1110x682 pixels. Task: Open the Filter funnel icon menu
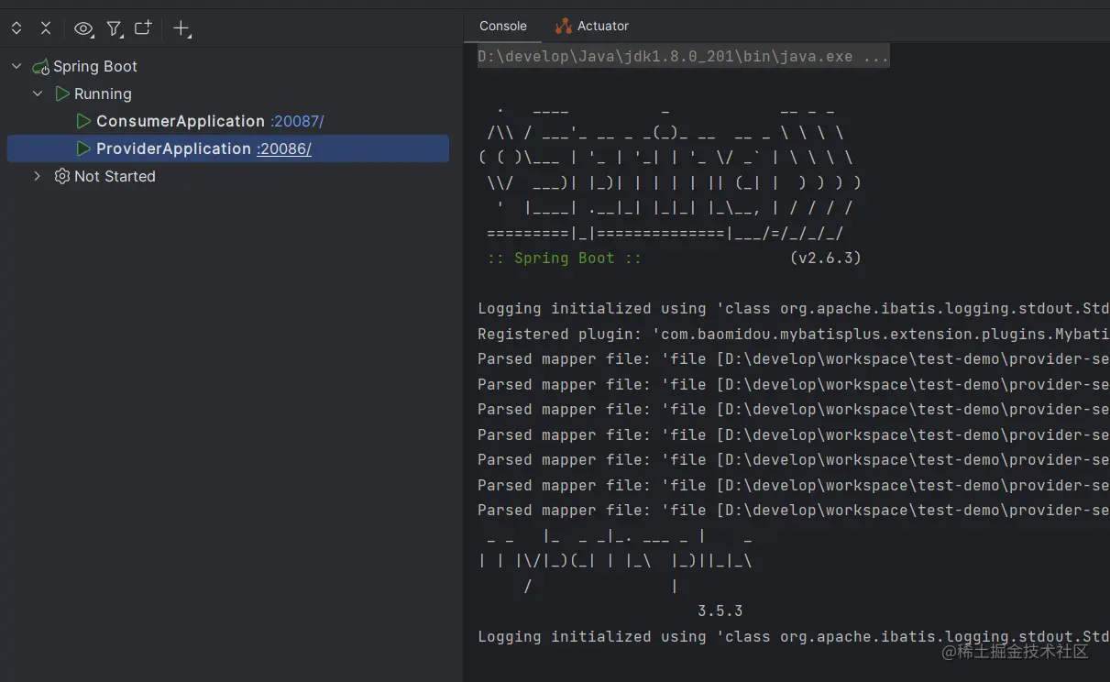tap(114, 28)
